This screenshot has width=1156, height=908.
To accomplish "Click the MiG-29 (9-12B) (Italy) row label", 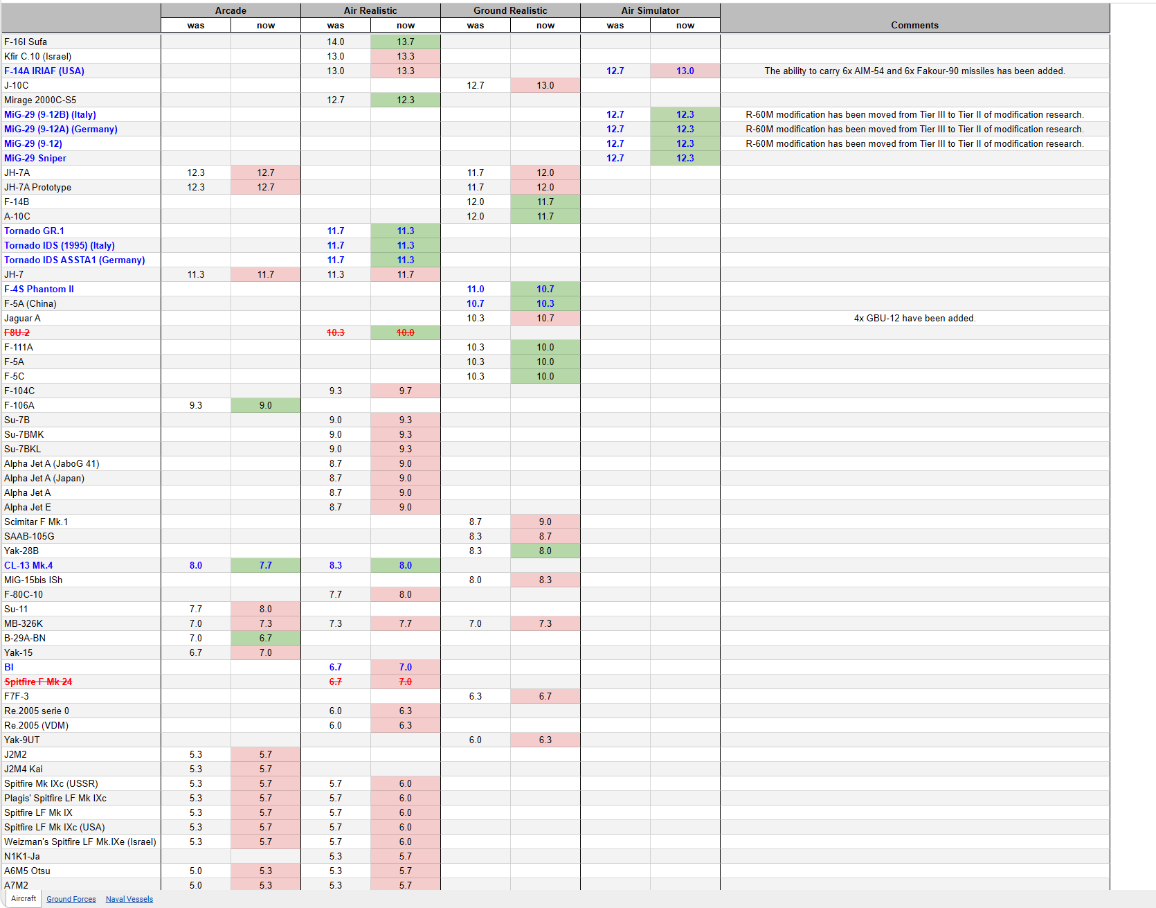I will coord(50,114).
